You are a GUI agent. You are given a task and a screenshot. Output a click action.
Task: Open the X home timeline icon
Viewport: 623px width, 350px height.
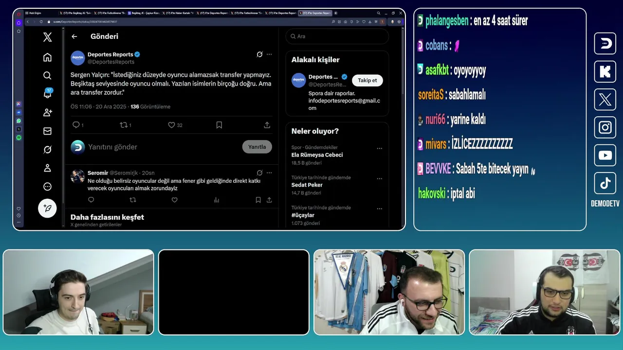pos(47,57)
